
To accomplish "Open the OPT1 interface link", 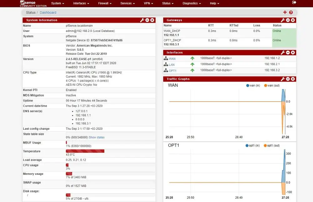I will coord(173,71).
